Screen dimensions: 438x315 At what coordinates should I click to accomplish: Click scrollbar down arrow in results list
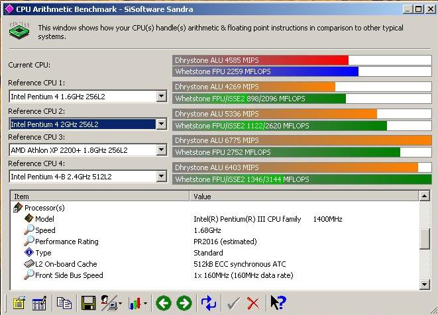coord(425,285)
